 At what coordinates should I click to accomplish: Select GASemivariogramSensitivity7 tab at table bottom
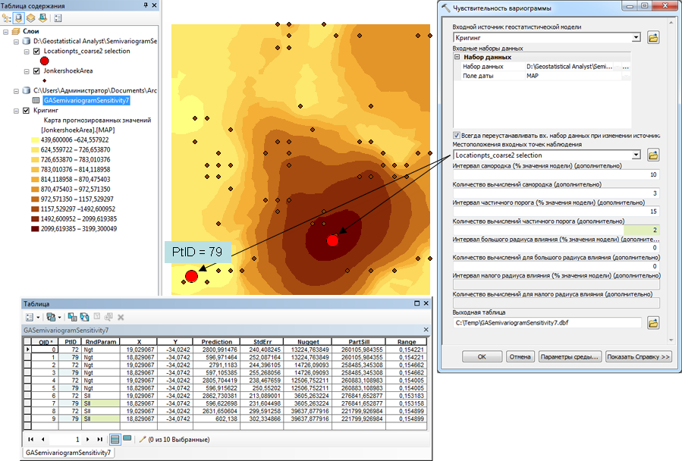point(68,453)
